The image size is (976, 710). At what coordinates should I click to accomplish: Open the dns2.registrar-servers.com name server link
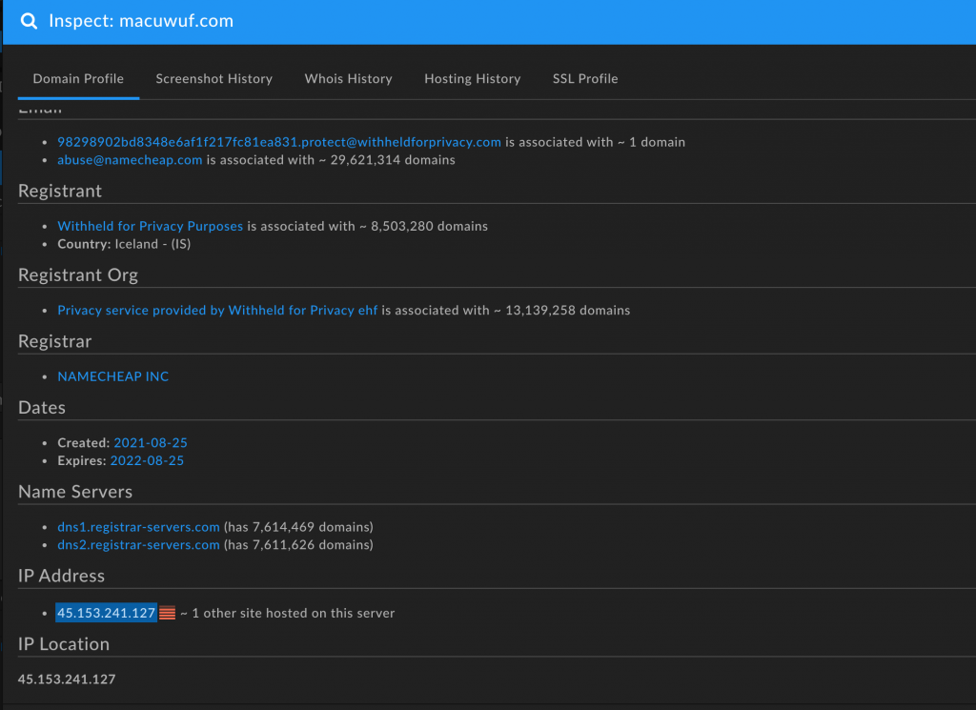click(x=139, y=545)
